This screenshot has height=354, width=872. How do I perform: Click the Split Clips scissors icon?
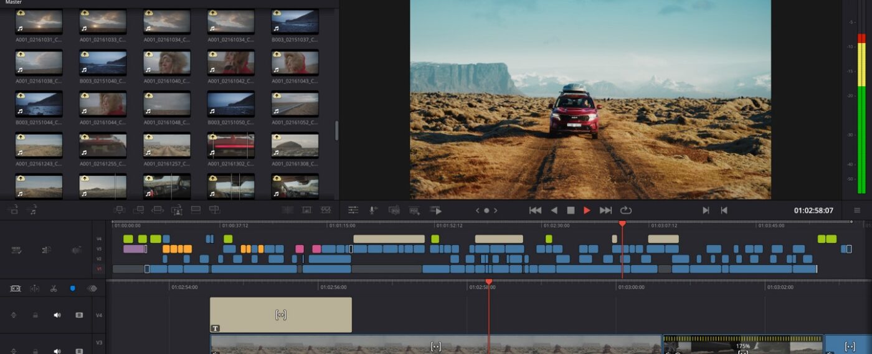(x=54, y=289)
